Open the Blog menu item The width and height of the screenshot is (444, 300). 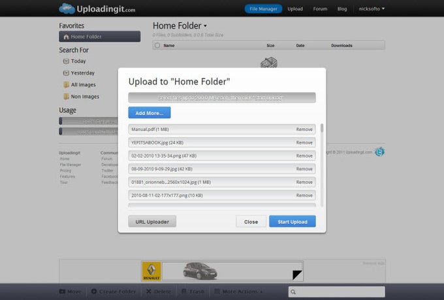click(x=342, y=8)
